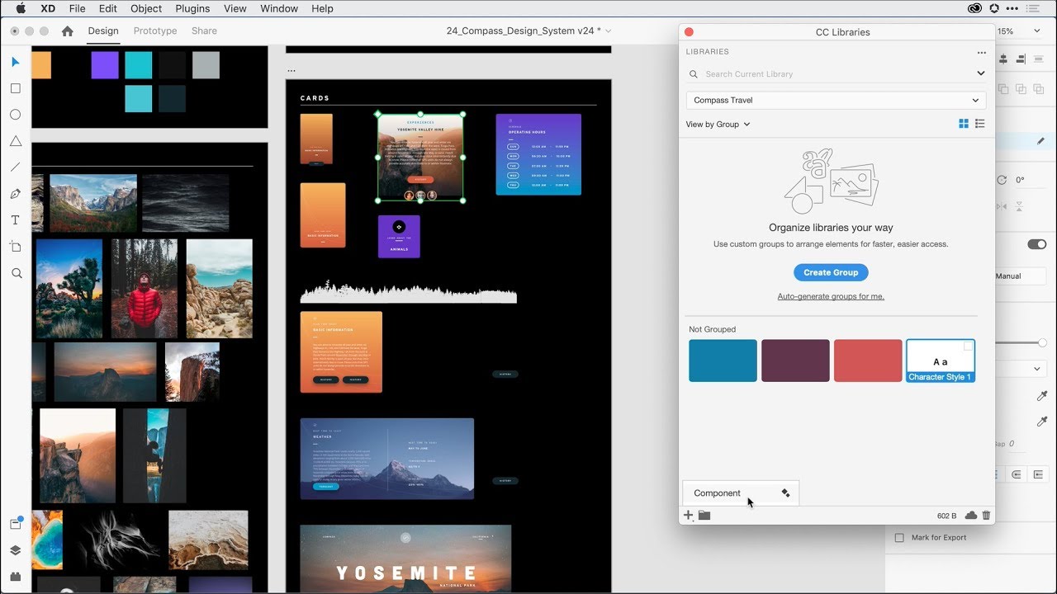This screenshot has height=594, width=1057.
Task: Open the Object menu
Action: click(x=145, y=8)
